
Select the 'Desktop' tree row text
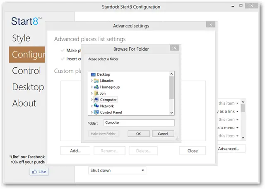point(104,74)
